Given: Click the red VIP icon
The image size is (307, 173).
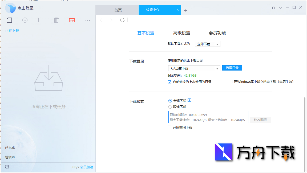Looking at the screenshot, I should 72,20.
